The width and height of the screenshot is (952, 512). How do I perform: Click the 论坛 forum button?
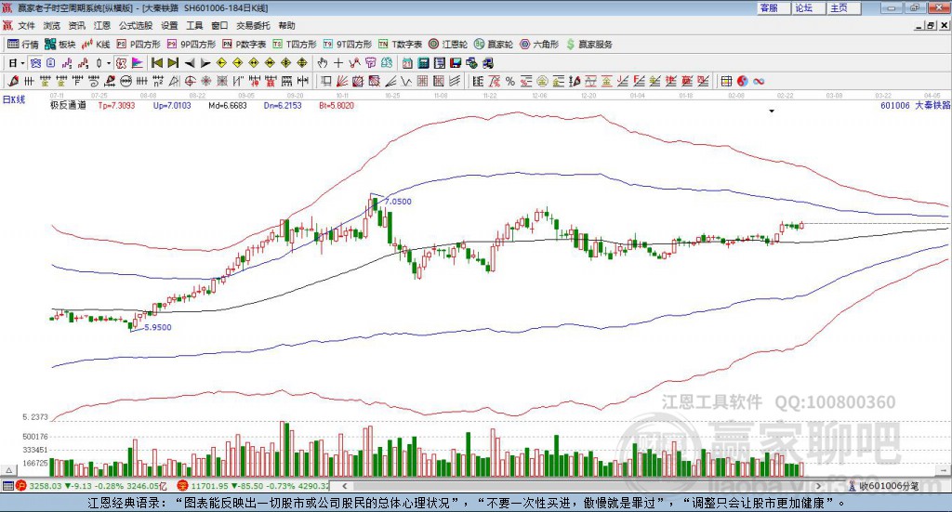click(809, 7)
